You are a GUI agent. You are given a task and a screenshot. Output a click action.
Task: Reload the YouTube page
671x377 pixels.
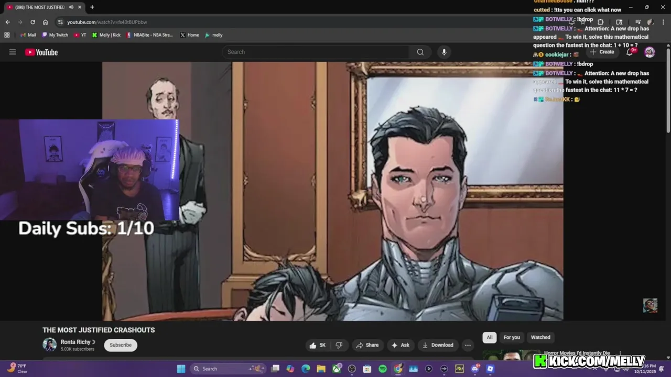coord(33,22)
